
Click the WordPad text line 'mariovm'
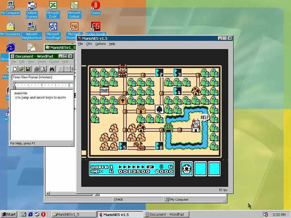[21, 93]
